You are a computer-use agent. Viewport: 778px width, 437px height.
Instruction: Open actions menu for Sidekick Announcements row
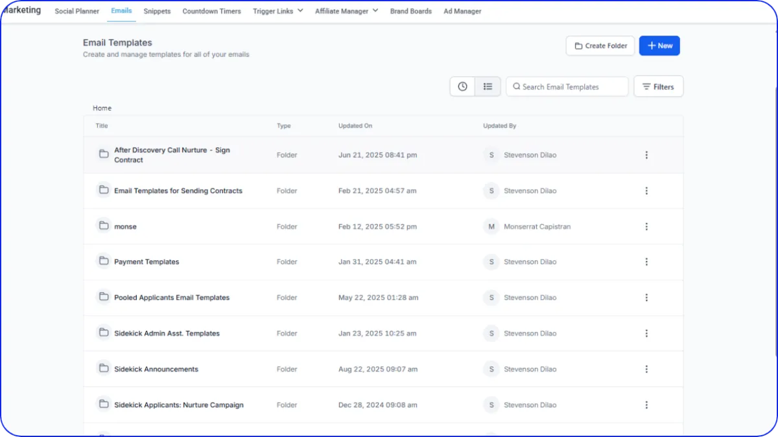click(x=646, y=369)
